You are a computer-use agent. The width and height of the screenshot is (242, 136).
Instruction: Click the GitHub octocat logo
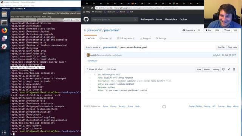pyautogui.click(x=86, y=19)
